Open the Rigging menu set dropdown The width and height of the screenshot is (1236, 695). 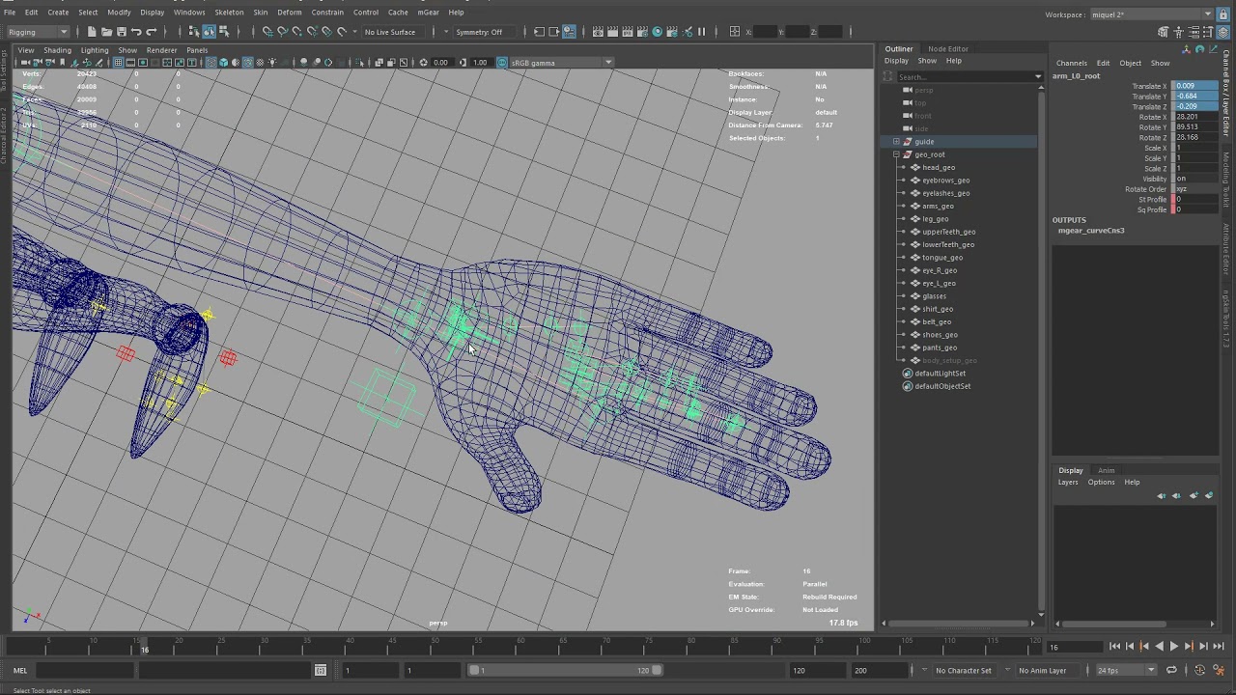(x=38, y=32)
